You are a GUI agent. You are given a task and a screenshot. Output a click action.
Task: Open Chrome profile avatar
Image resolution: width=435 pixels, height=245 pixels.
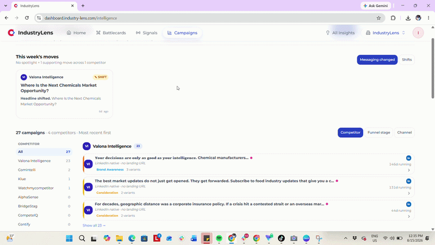[x=418, y=18]
